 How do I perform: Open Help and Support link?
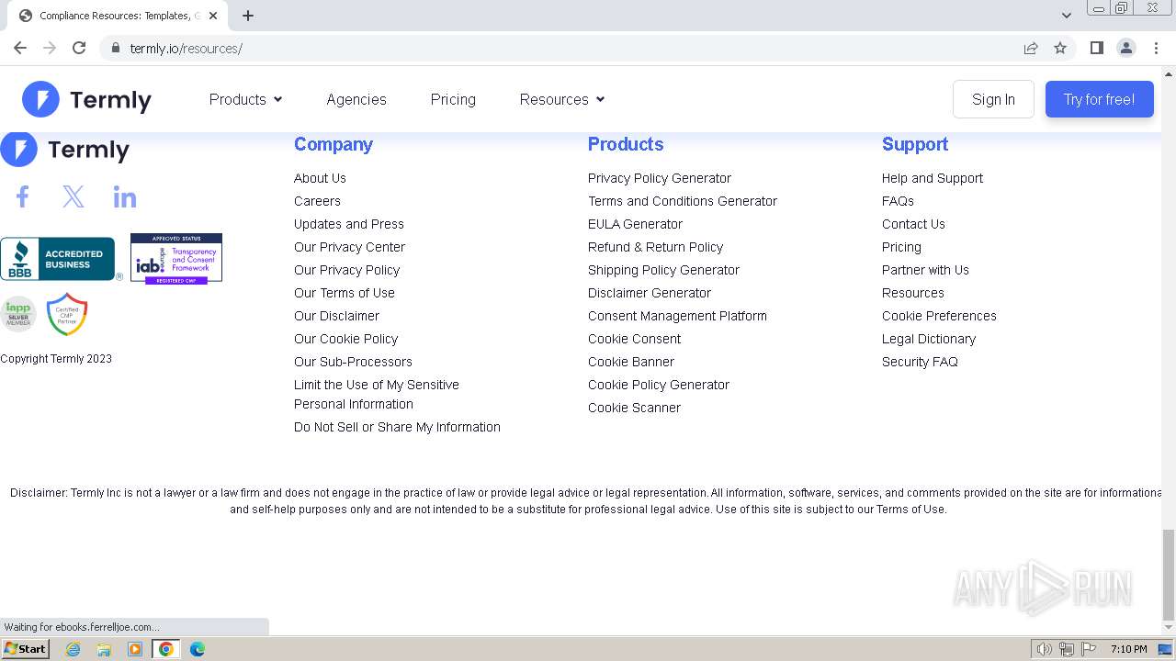933,178
